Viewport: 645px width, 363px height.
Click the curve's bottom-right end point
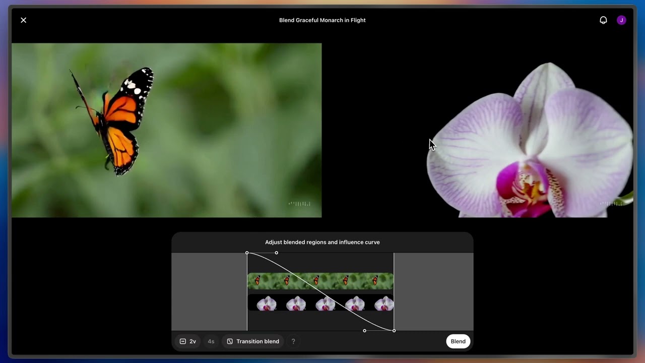[394, 331]
